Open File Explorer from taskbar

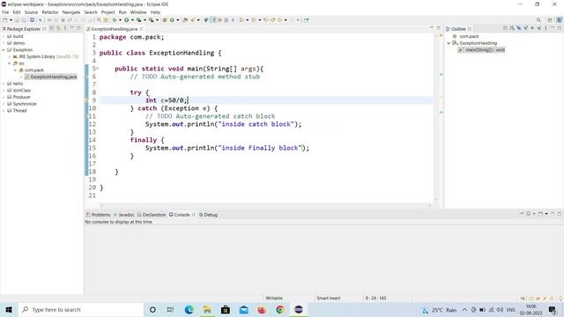click(207, 309)
